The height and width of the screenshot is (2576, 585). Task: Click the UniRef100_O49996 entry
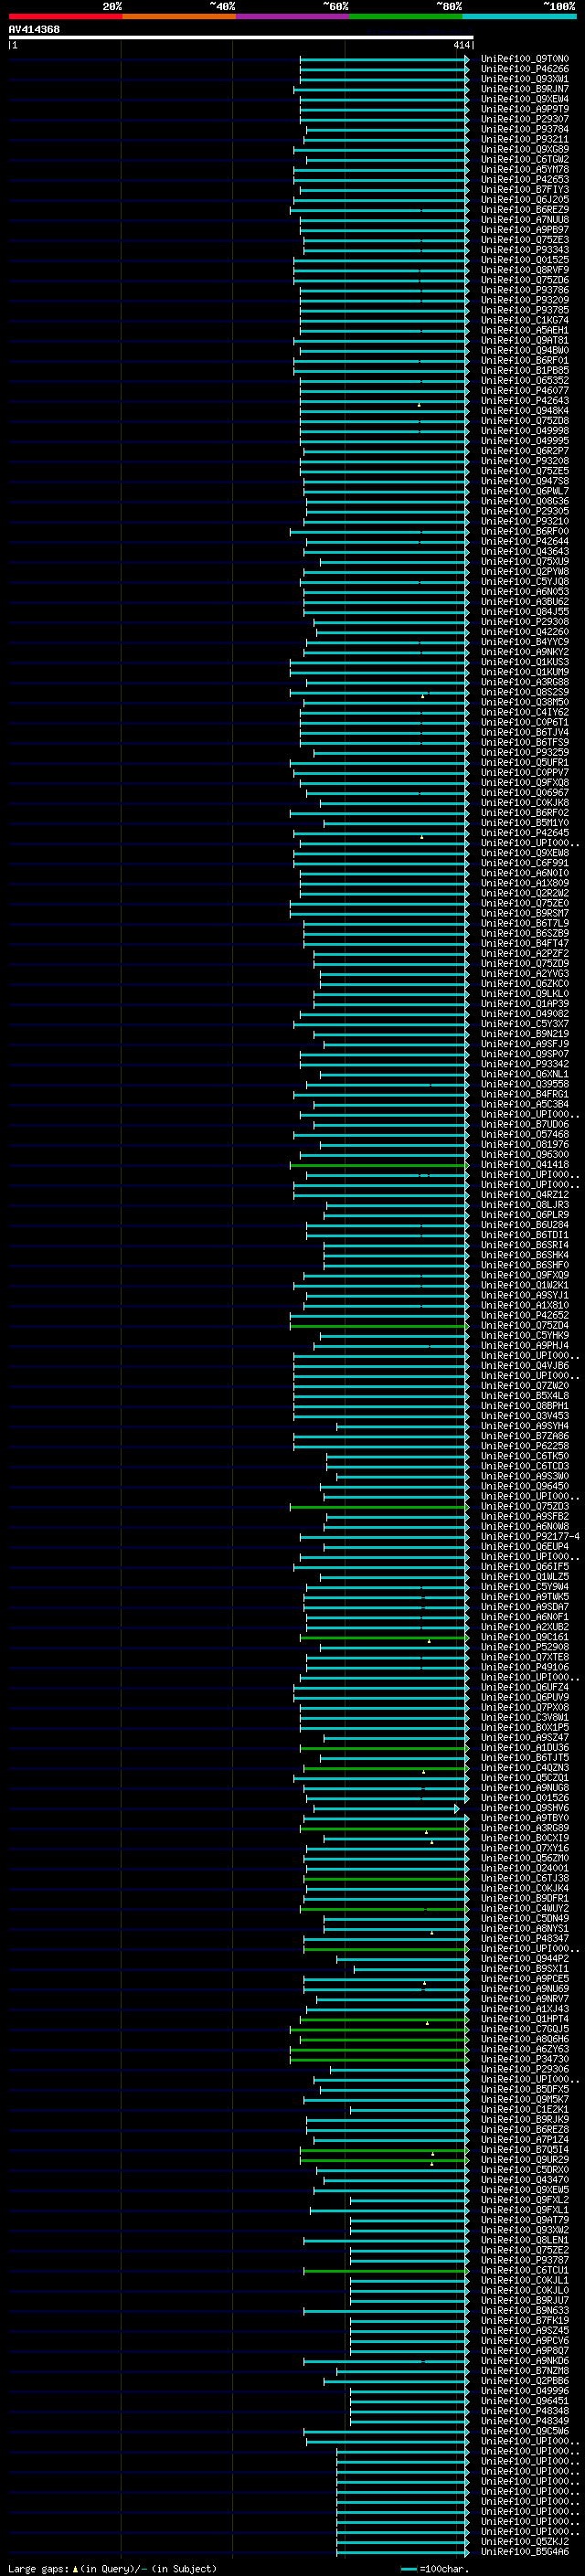pos(525,2391)
